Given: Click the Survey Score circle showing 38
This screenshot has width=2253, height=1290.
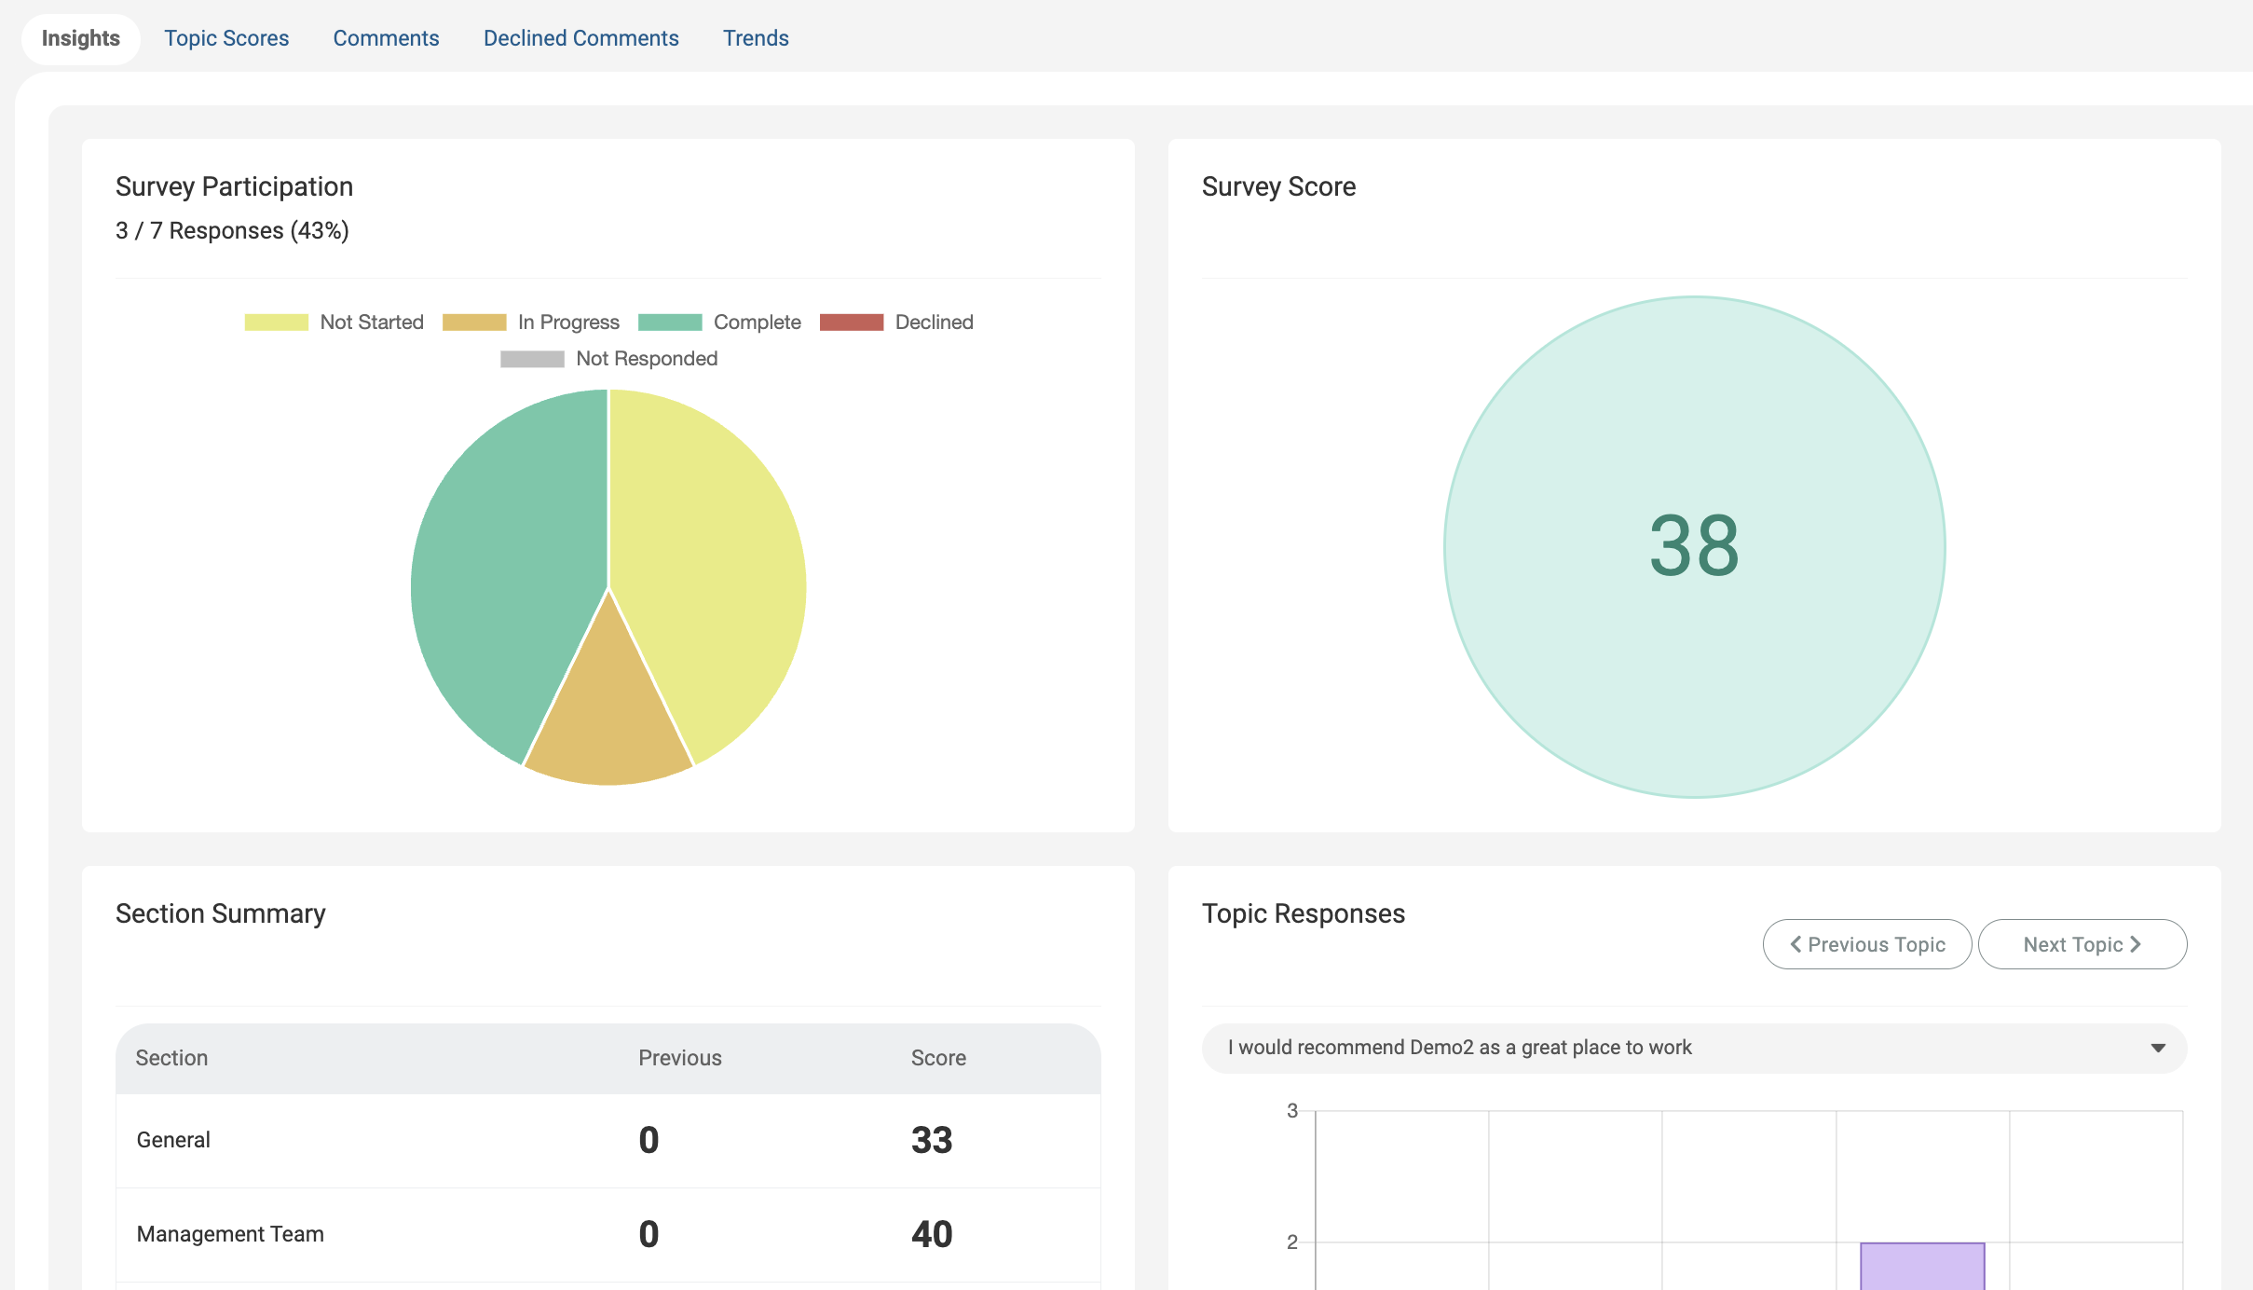Looking at the screenshot, I should pyautogui.click(x=1694, y=547).
